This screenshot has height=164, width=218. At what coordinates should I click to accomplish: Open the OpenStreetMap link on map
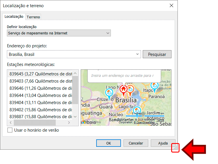(x=144, y=122)
